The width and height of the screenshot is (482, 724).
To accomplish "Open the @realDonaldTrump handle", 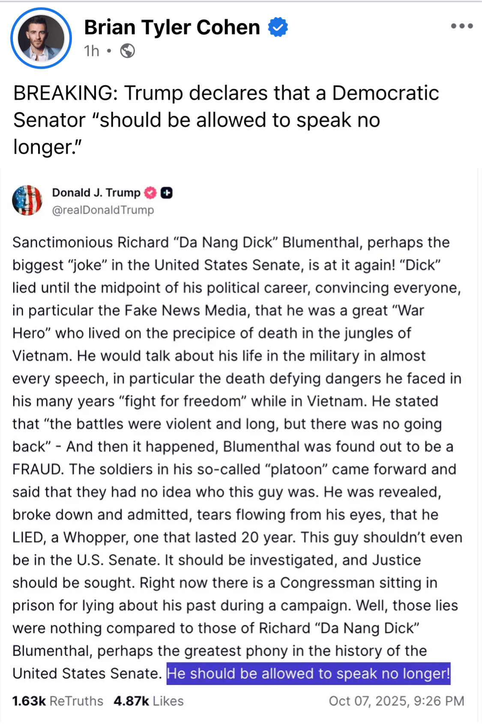I will click(x=103, y=210).
